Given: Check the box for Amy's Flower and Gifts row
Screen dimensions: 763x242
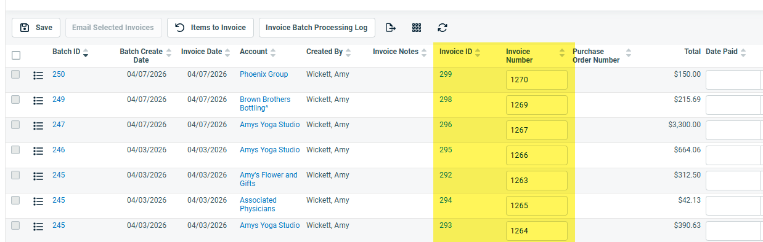Looking at the screenshot, I should (x=15, y=175).
